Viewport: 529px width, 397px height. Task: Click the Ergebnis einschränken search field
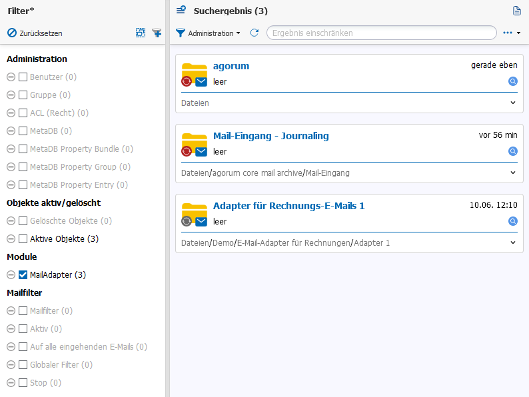pyautogui.click(x=382, y=33)
